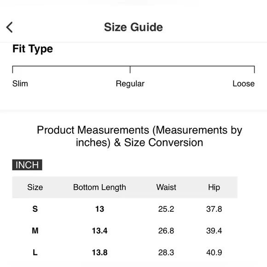Image resolution: width=267 pixels, height=267 pixels.
Task: Click the Product Measurements heading text
Action: pos(139,136)
